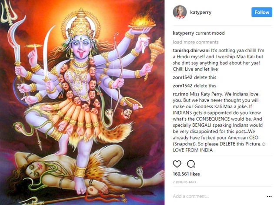
Task: Click the Kali goddess post image
Action: click(82, 102)
